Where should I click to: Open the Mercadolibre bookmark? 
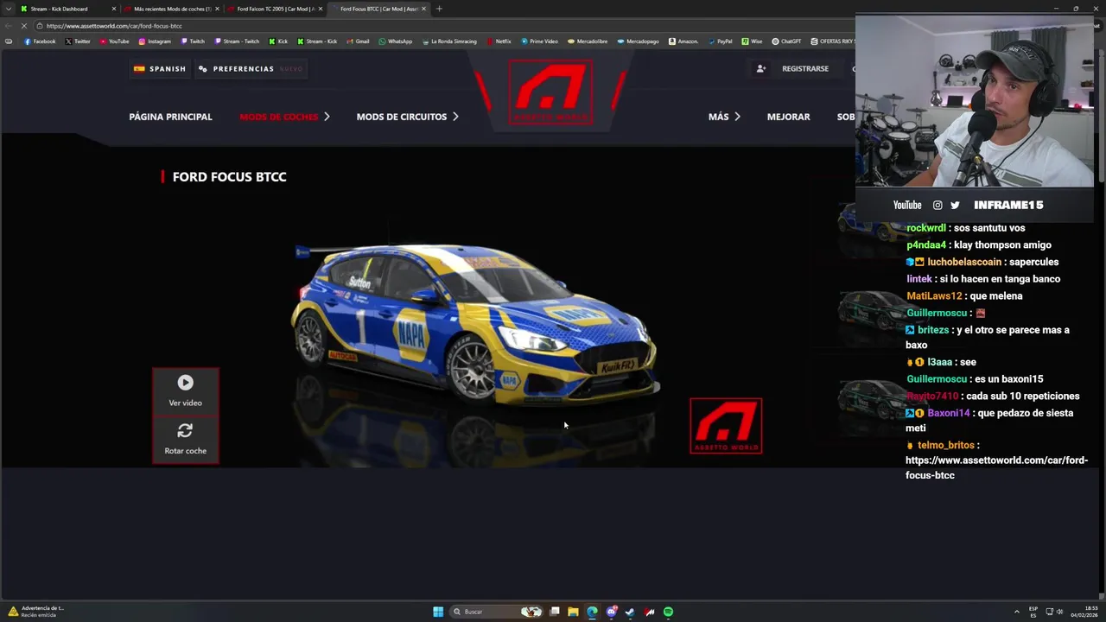pyautogui.click(x=588, y=41)
